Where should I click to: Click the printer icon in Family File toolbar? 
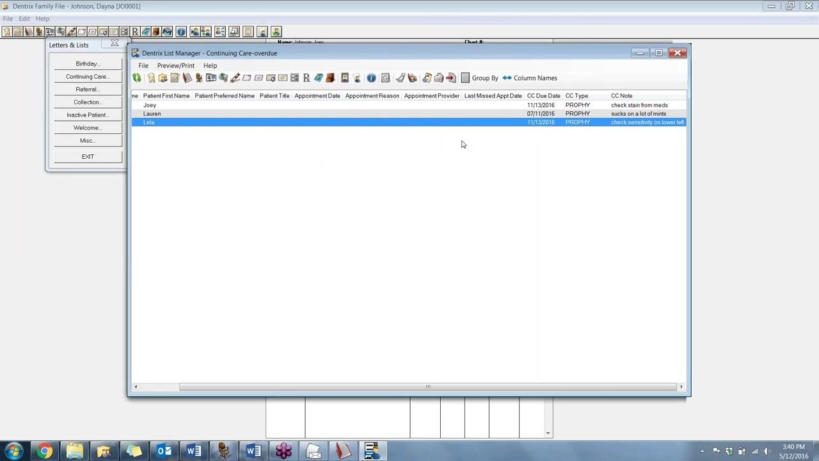pyautogui.click(x=234, y=31)
